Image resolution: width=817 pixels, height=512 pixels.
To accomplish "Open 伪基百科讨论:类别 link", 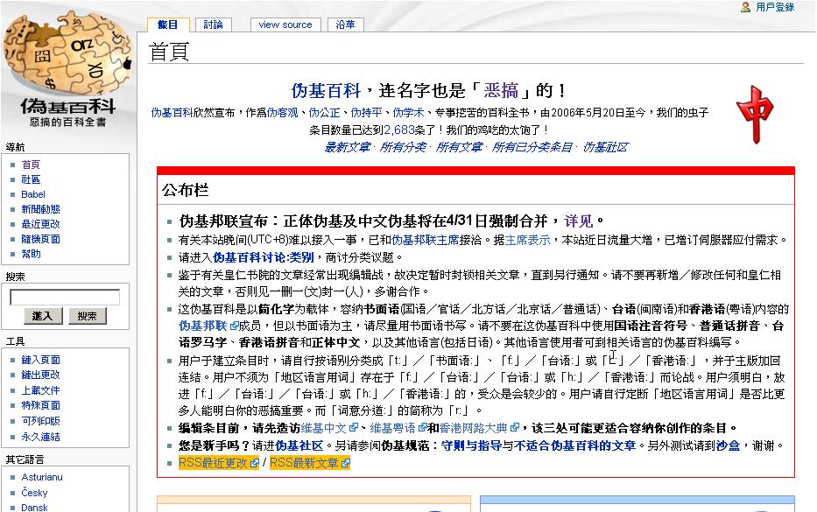I will pyautogui.click(x=263, y=257).
